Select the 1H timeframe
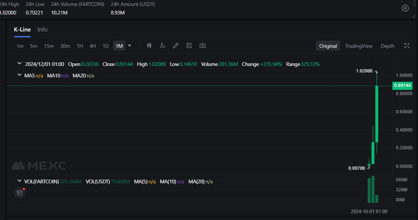Viewport: 418px width, 220px height. coord(80,46)
